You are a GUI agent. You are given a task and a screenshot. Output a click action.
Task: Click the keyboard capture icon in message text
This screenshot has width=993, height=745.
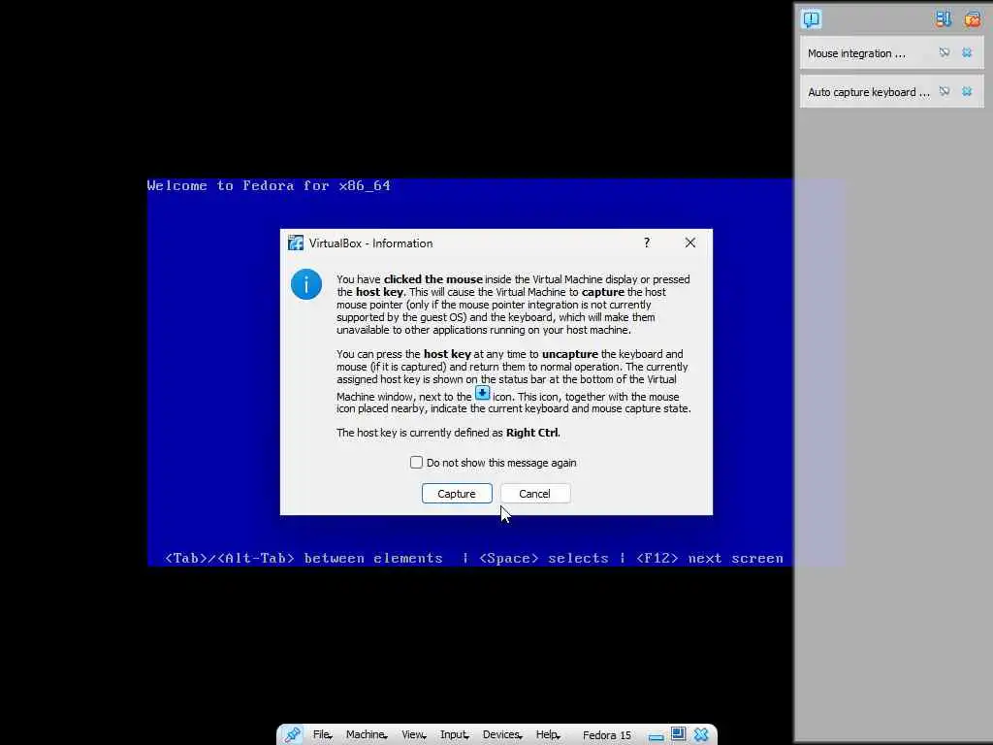click(x=482, y=393)
